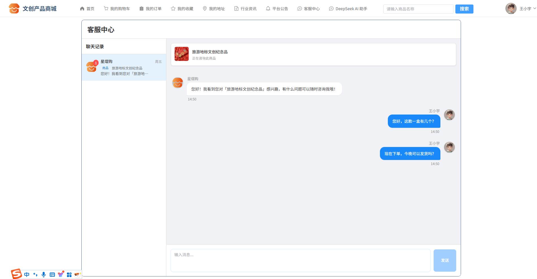This screenshot has width=537, height=279.
Task: Open DeepSeek AI 助手
Action: [348, 9]
